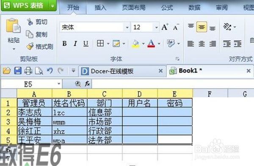The width and height of the screenshot is (254, 166).
Task: Align cell content to bottom
Action: [213, 28]
